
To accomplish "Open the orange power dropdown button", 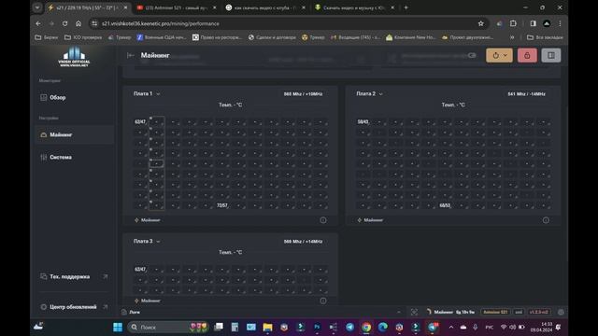I will pos(499,56).
